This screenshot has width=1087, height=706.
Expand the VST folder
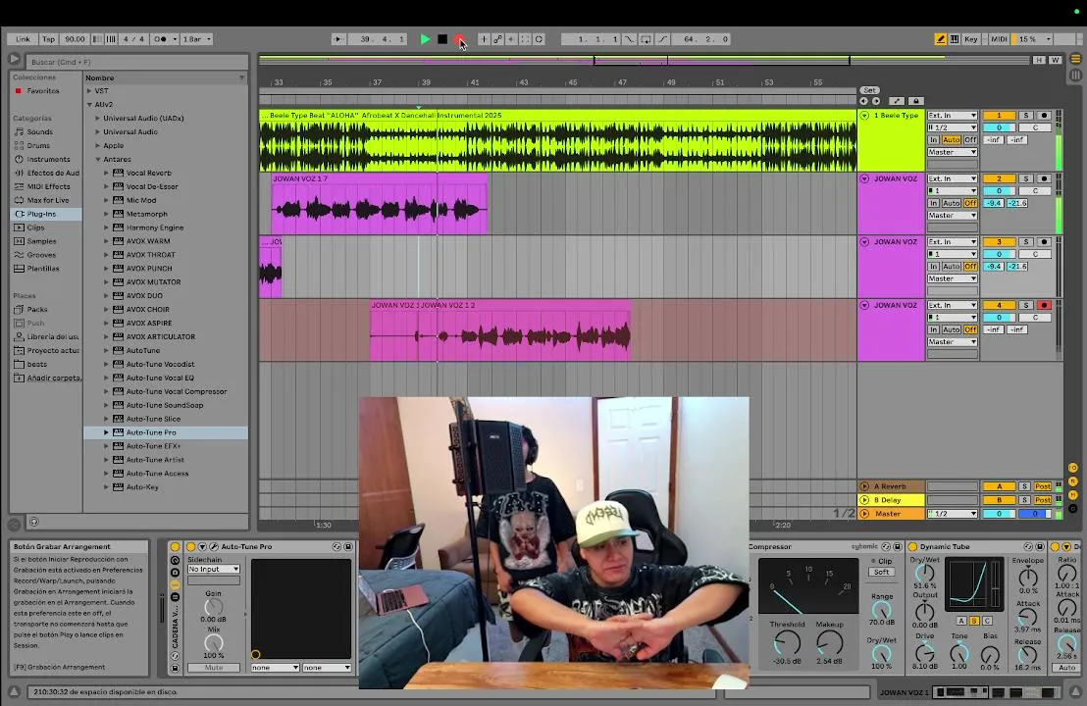coord(89,91)
